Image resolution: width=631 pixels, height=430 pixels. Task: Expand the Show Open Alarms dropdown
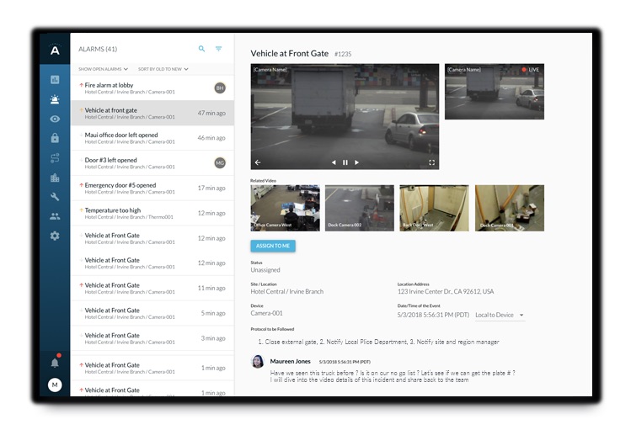(x=104, y=69)
